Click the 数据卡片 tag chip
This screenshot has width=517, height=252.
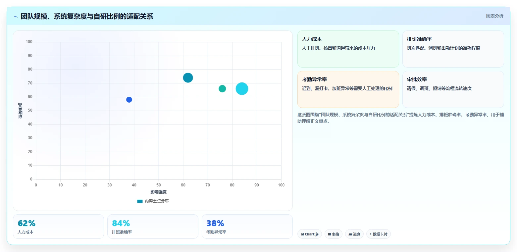pos(379,234)
